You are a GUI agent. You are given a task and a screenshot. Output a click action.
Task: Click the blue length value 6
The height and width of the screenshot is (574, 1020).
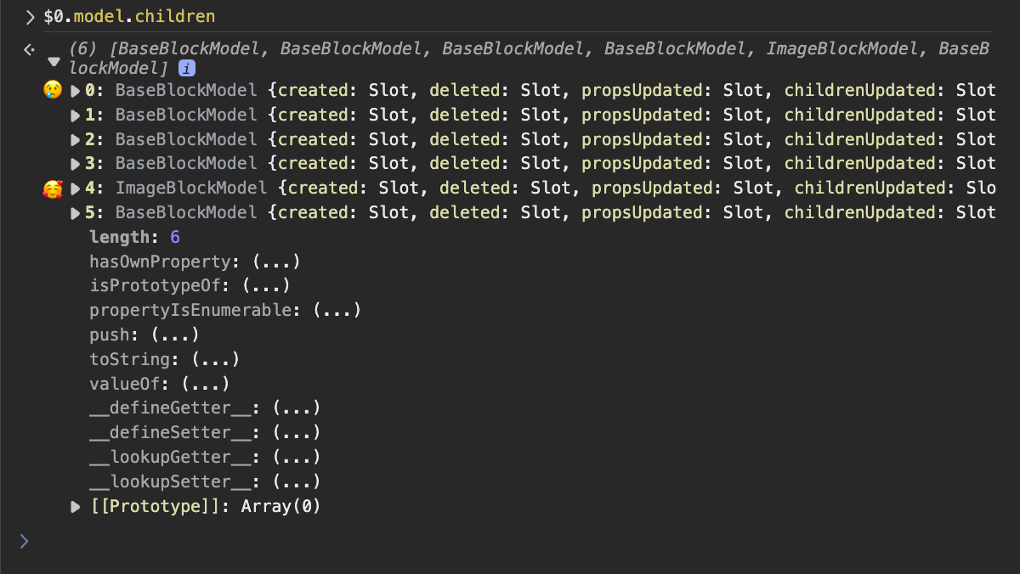click(174, 237)
